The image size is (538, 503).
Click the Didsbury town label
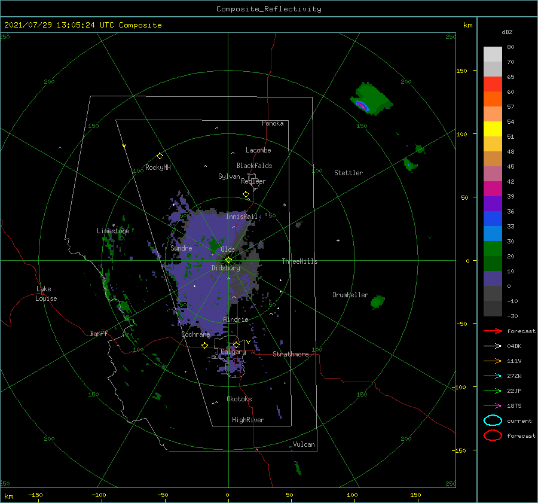226,268
